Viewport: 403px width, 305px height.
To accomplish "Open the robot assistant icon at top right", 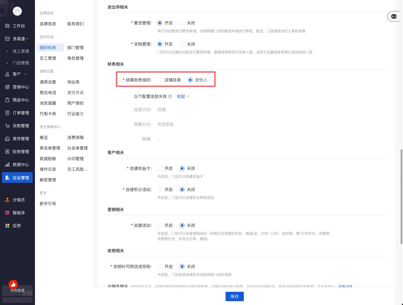I will tap(394, 16).
